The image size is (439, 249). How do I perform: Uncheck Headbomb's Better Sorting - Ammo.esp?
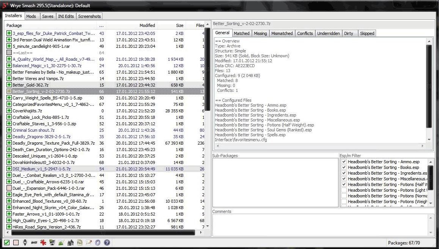point(344,162)
